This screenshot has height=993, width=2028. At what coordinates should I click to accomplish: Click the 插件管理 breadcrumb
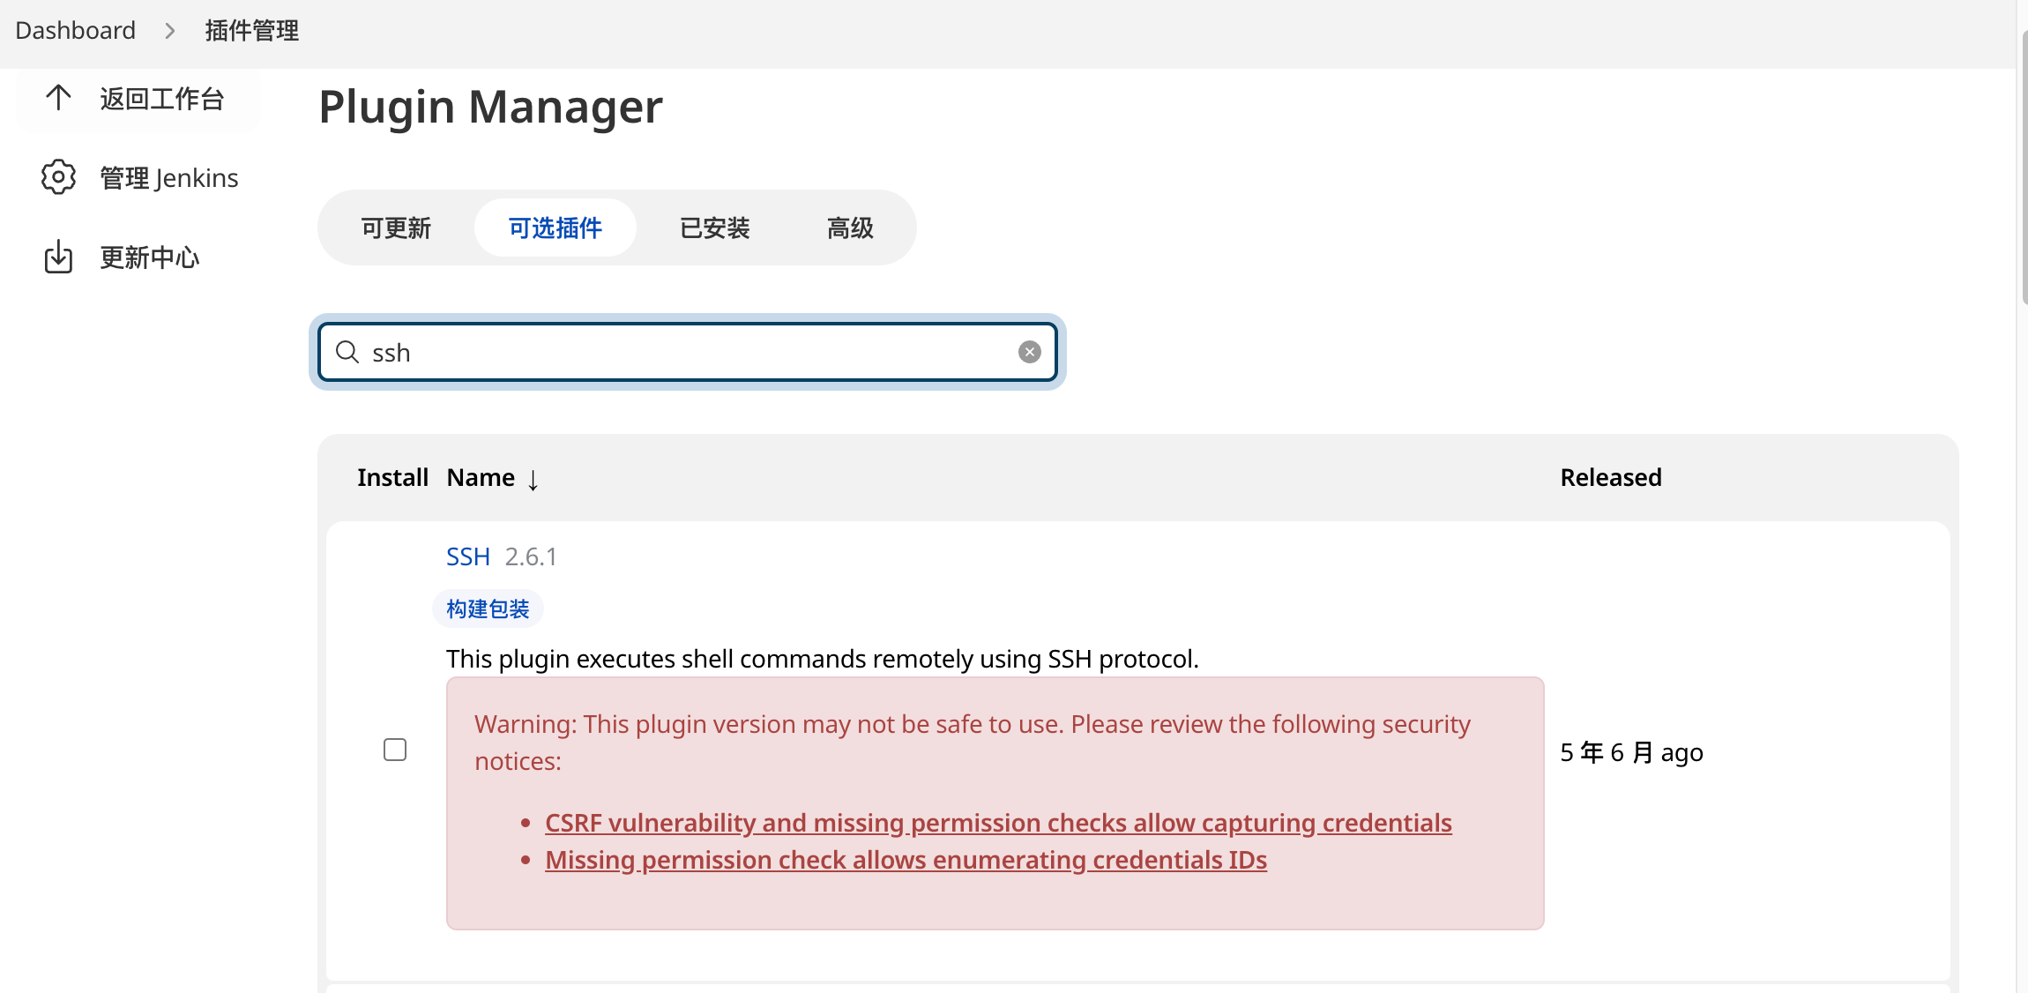pyautogui.click(x=251, y=31)
